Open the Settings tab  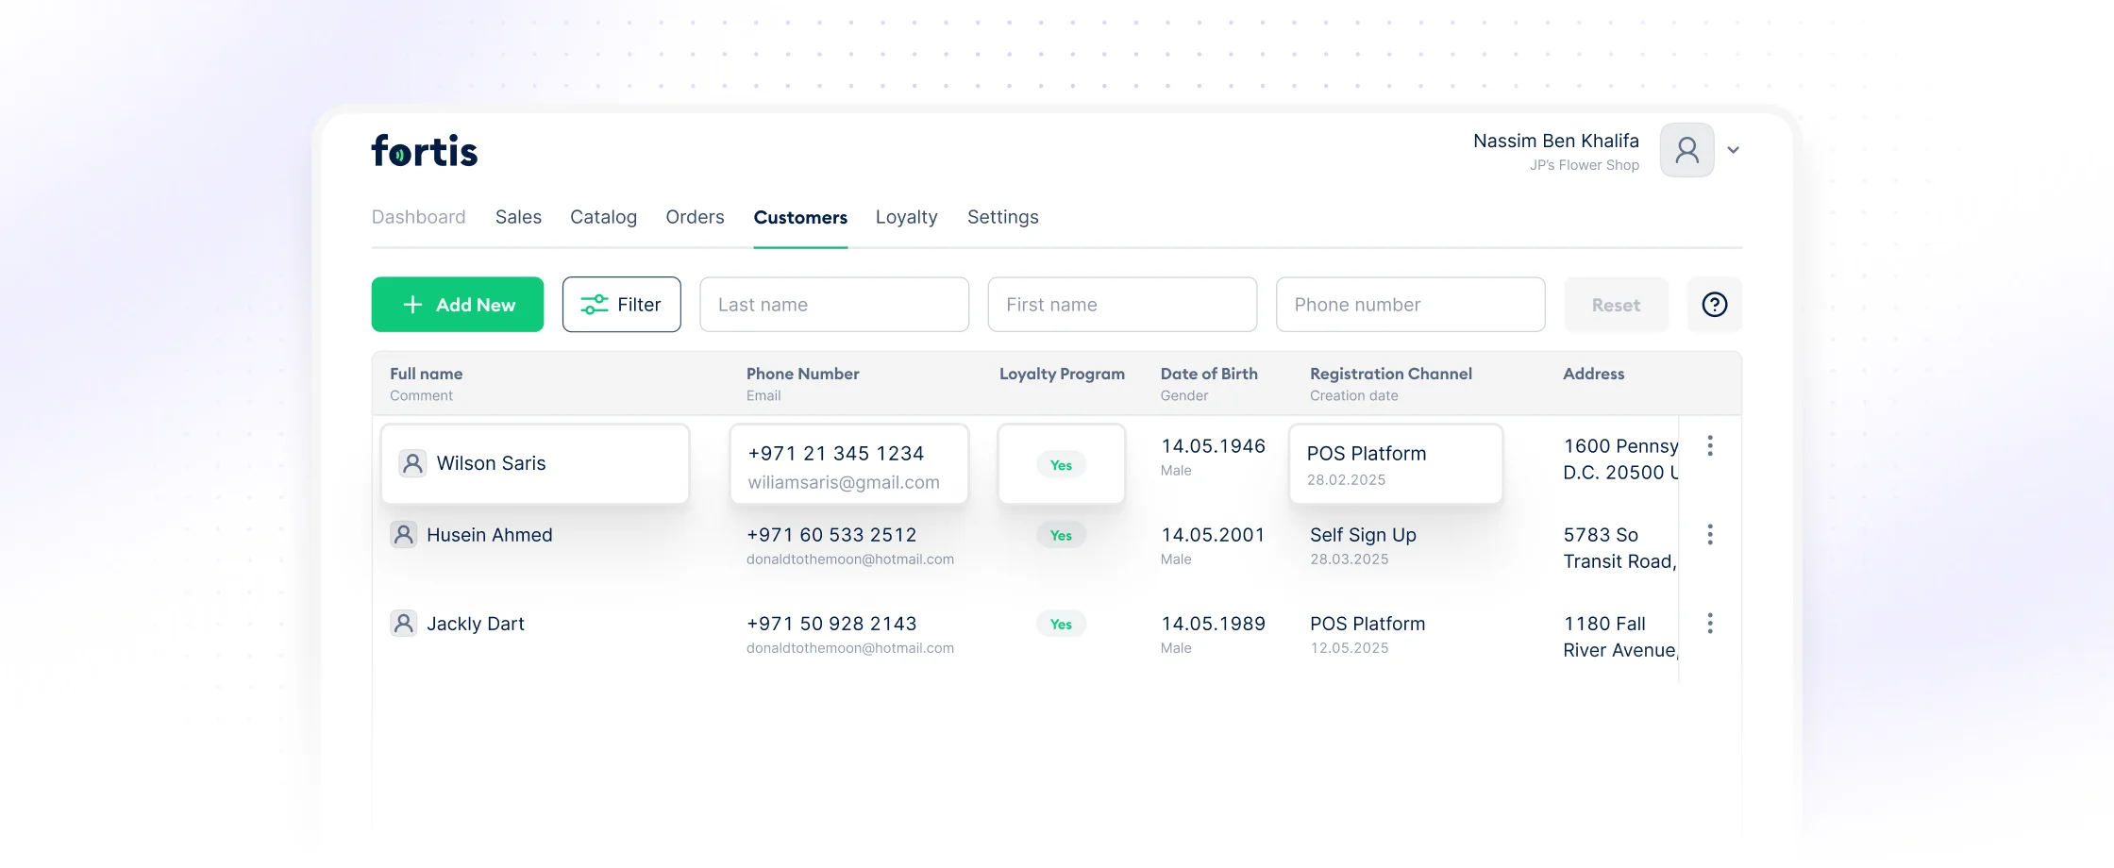click(x=1002, y=217)
